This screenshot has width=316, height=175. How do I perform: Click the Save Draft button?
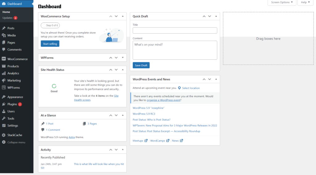141,65
